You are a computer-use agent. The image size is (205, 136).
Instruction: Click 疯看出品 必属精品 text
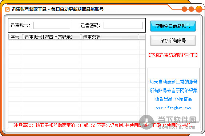[x=173, y=99]
